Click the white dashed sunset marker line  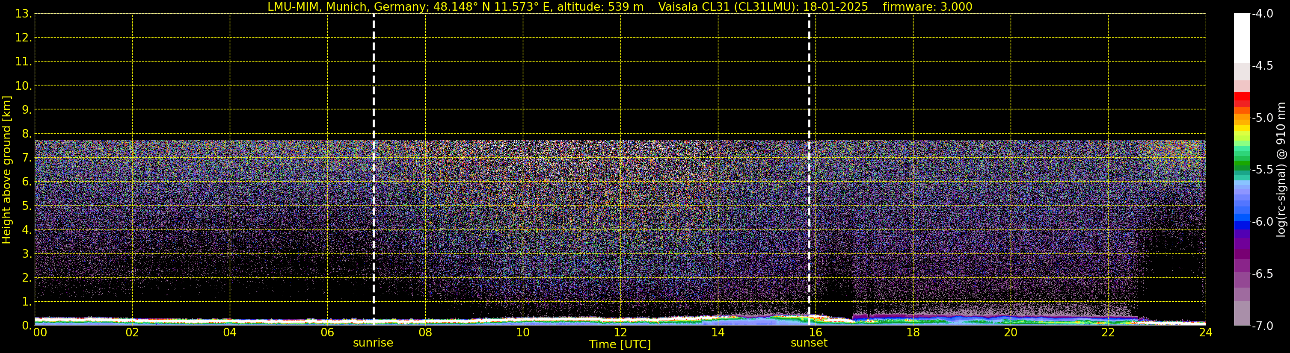[809, 170]
